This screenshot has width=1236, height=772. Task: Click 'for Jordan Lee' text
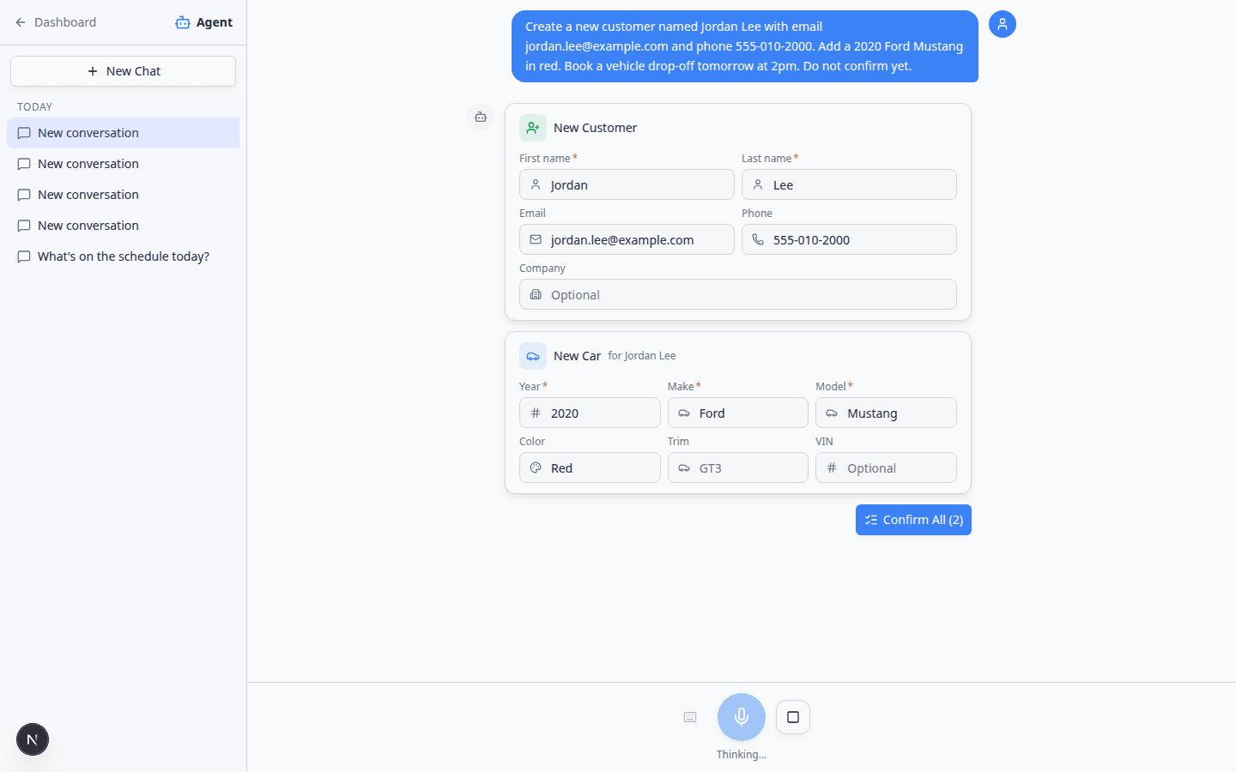pyautogui.click(x=642, y=356)
